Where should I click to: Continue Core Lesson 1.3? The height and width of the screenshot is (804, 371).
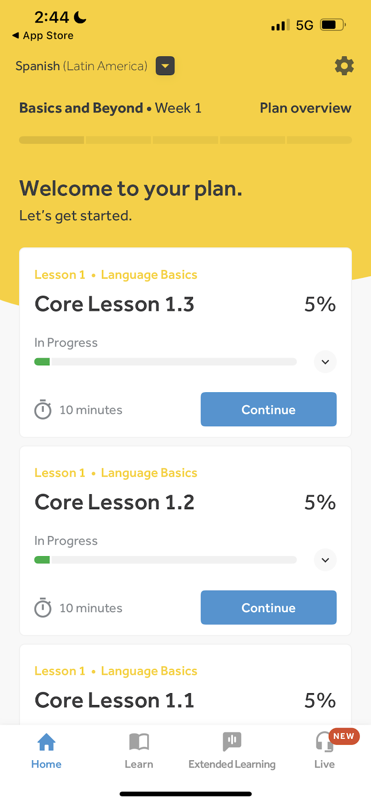269,410
